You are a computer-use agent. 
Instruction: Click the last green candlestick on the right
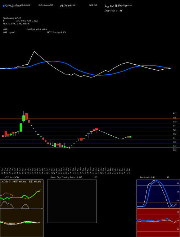click(130, 137)
